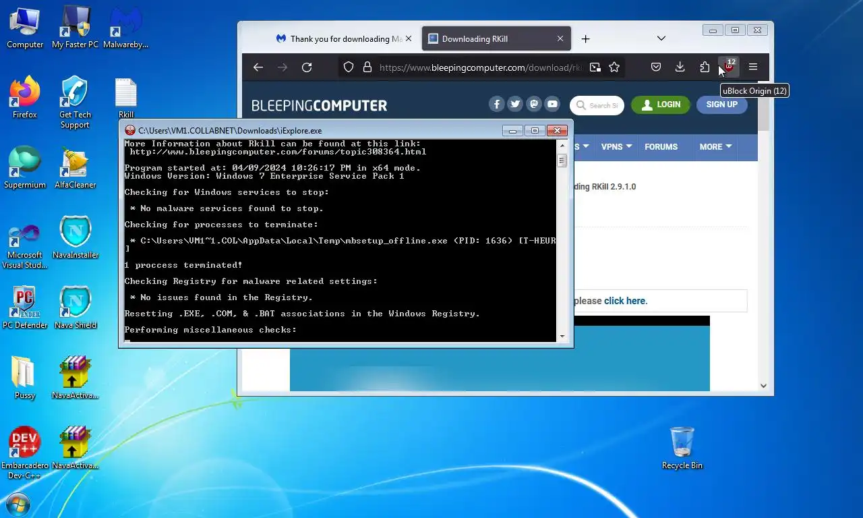The image size is (863, 518).
Task: Click the Windows Start orb
Action: click(18, 505)
